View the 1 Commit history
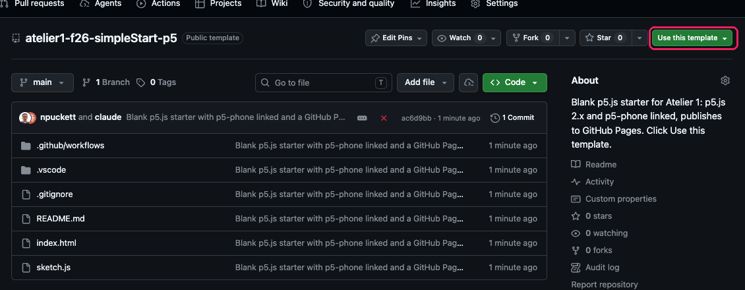Image resolution: width=745 pixels, height=290 pixels. 512,118
